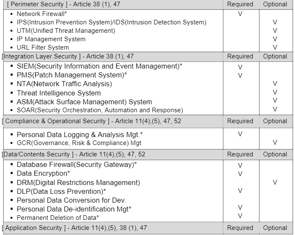Select the Threat Intelligence System entry
This screenshot has height=235, width=295.
point(59,93)
